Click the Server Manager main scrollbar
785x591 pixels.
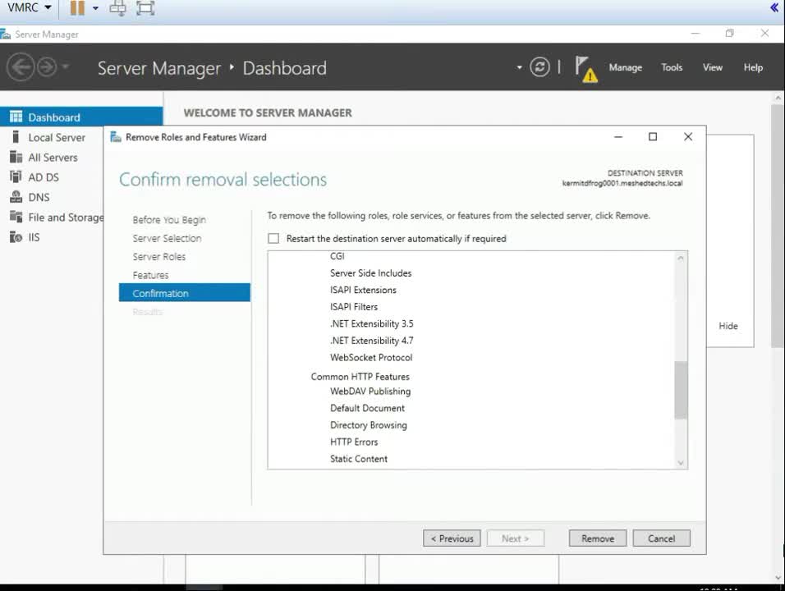[778, 226]
